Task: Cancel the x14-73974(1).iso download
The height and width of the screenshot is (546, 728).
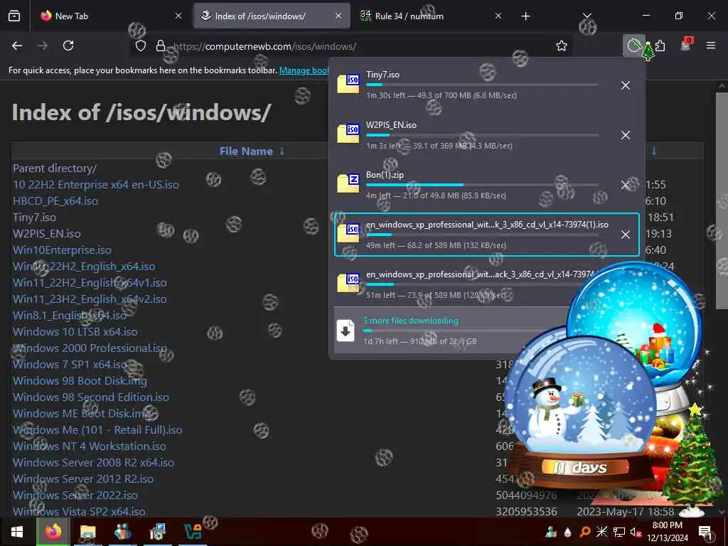Action: click(626, 235)
